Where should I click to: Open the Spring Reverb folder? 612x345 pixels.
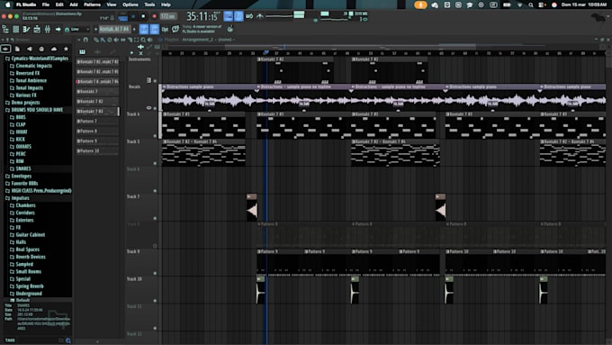click(x=26, y=286)
